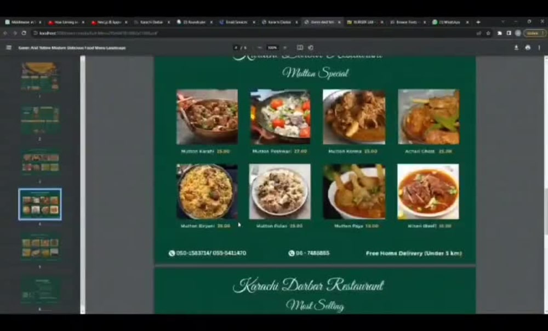548x331 pixels.
Task: Open Chrome profile avatar
Action: pos(518,33)
